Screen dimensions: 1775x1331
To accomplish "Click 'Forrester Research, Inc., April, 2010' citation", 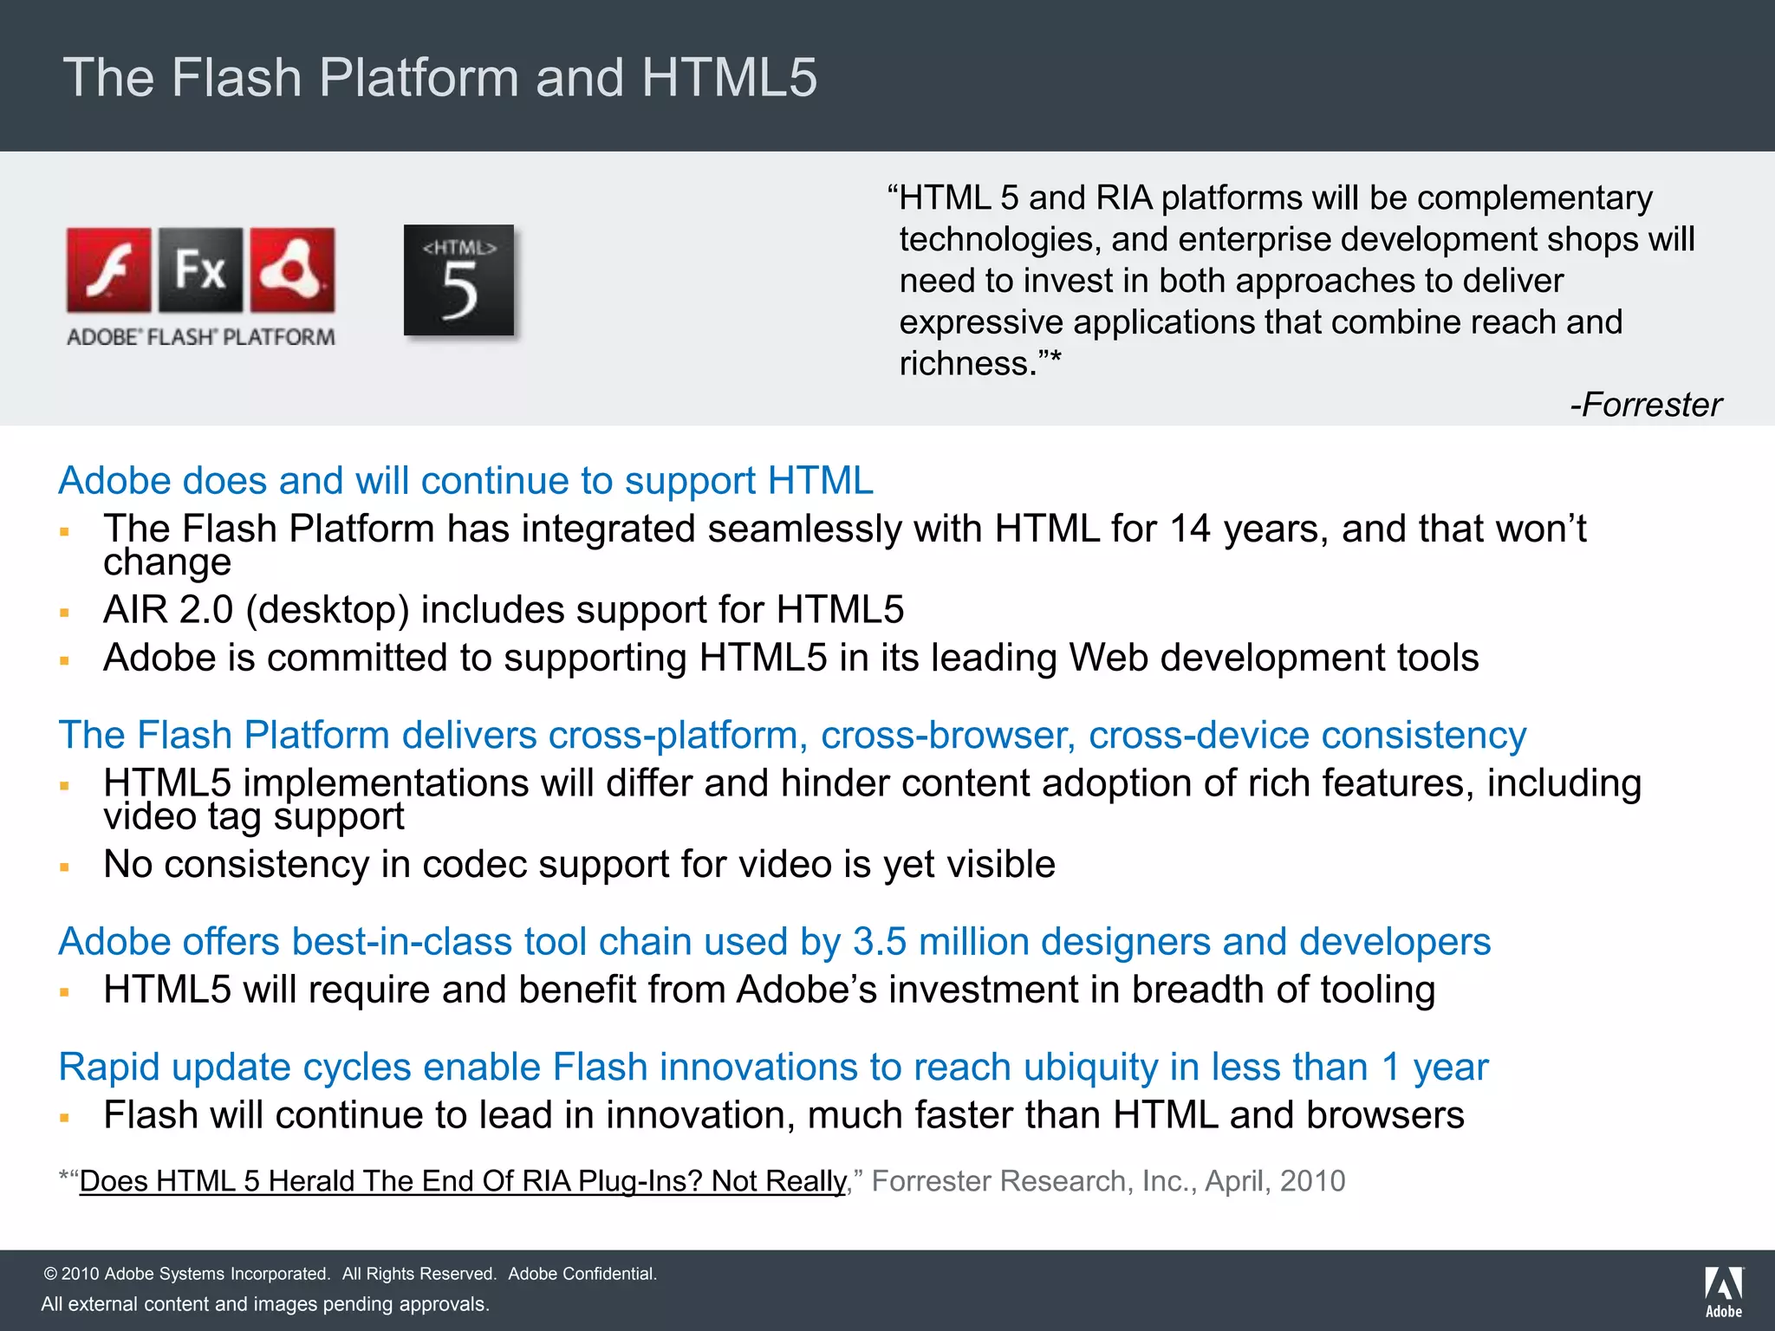I will pyautogui.click(x=1109, y=1181).
